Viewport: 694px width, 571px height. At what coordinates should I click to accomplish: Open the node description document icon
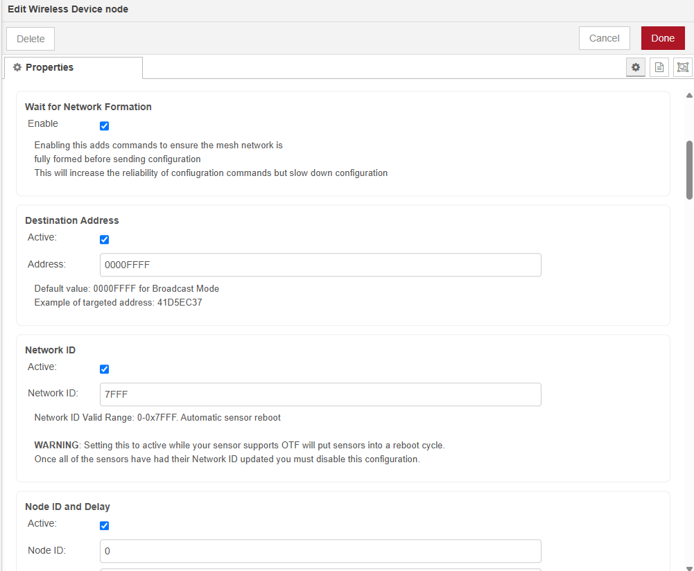[659, 67]
